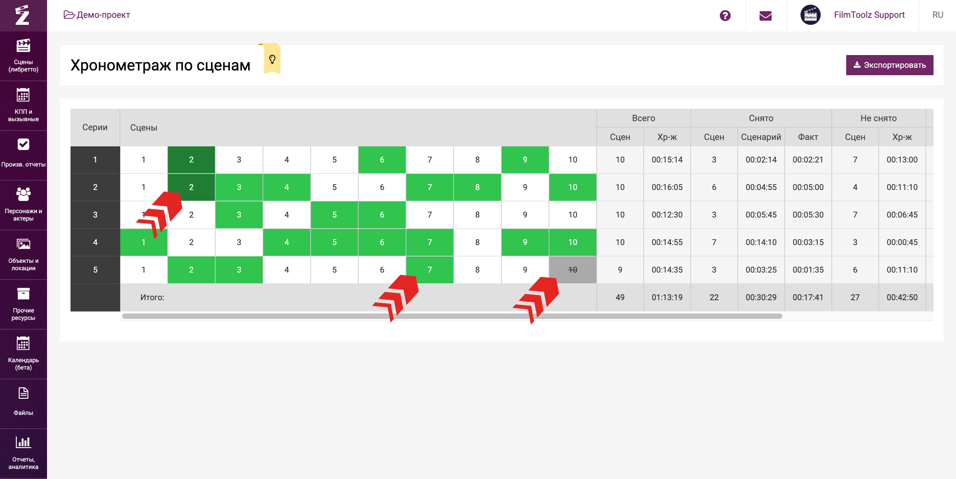956x479 pixels.
Task: Open the Файлы document icon
Action: [x=23, y=393]
